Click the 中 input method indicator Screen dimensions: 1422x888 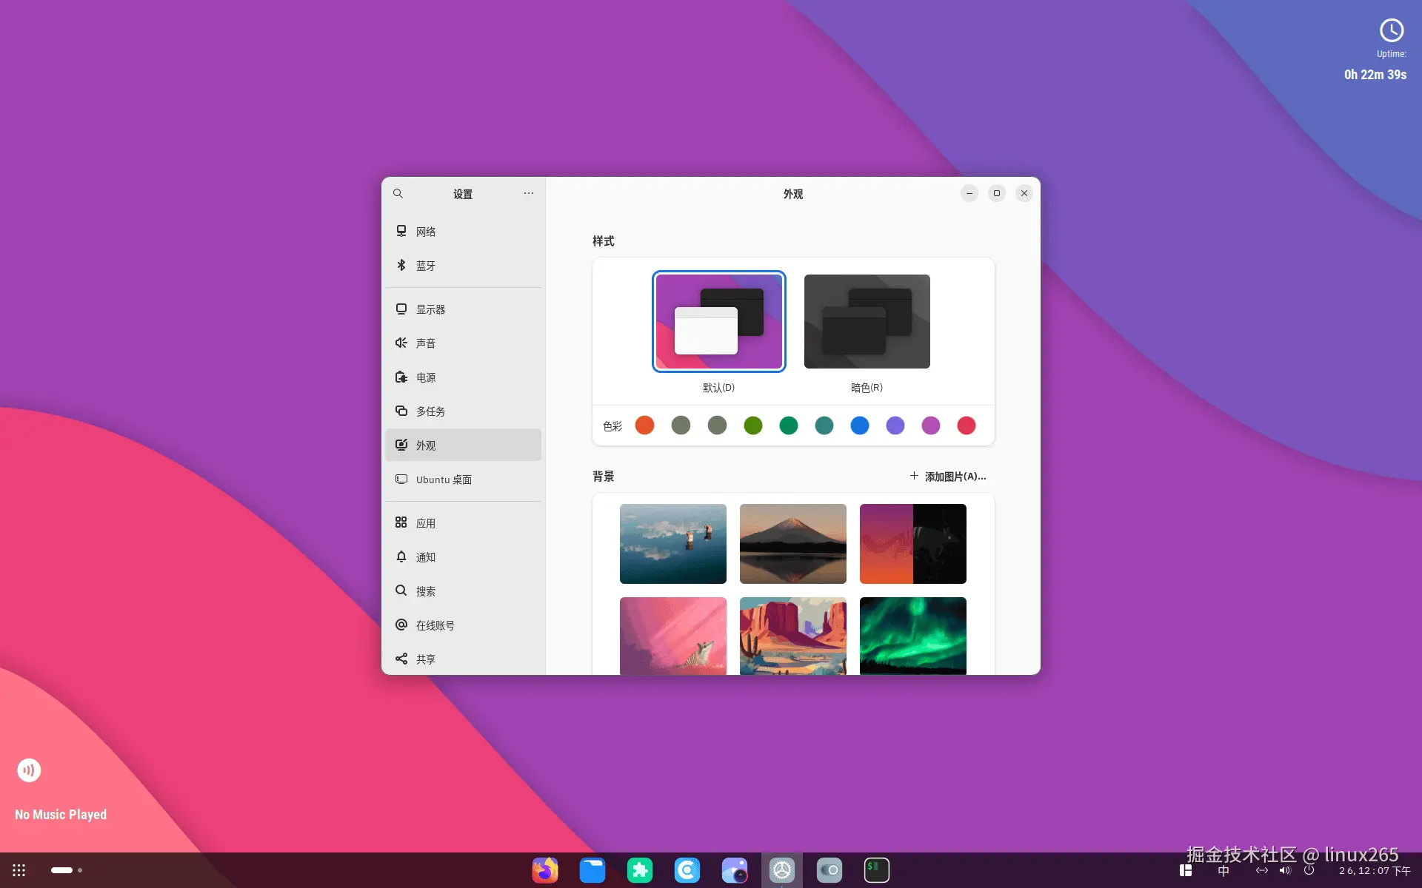(x=1224, y=871)
